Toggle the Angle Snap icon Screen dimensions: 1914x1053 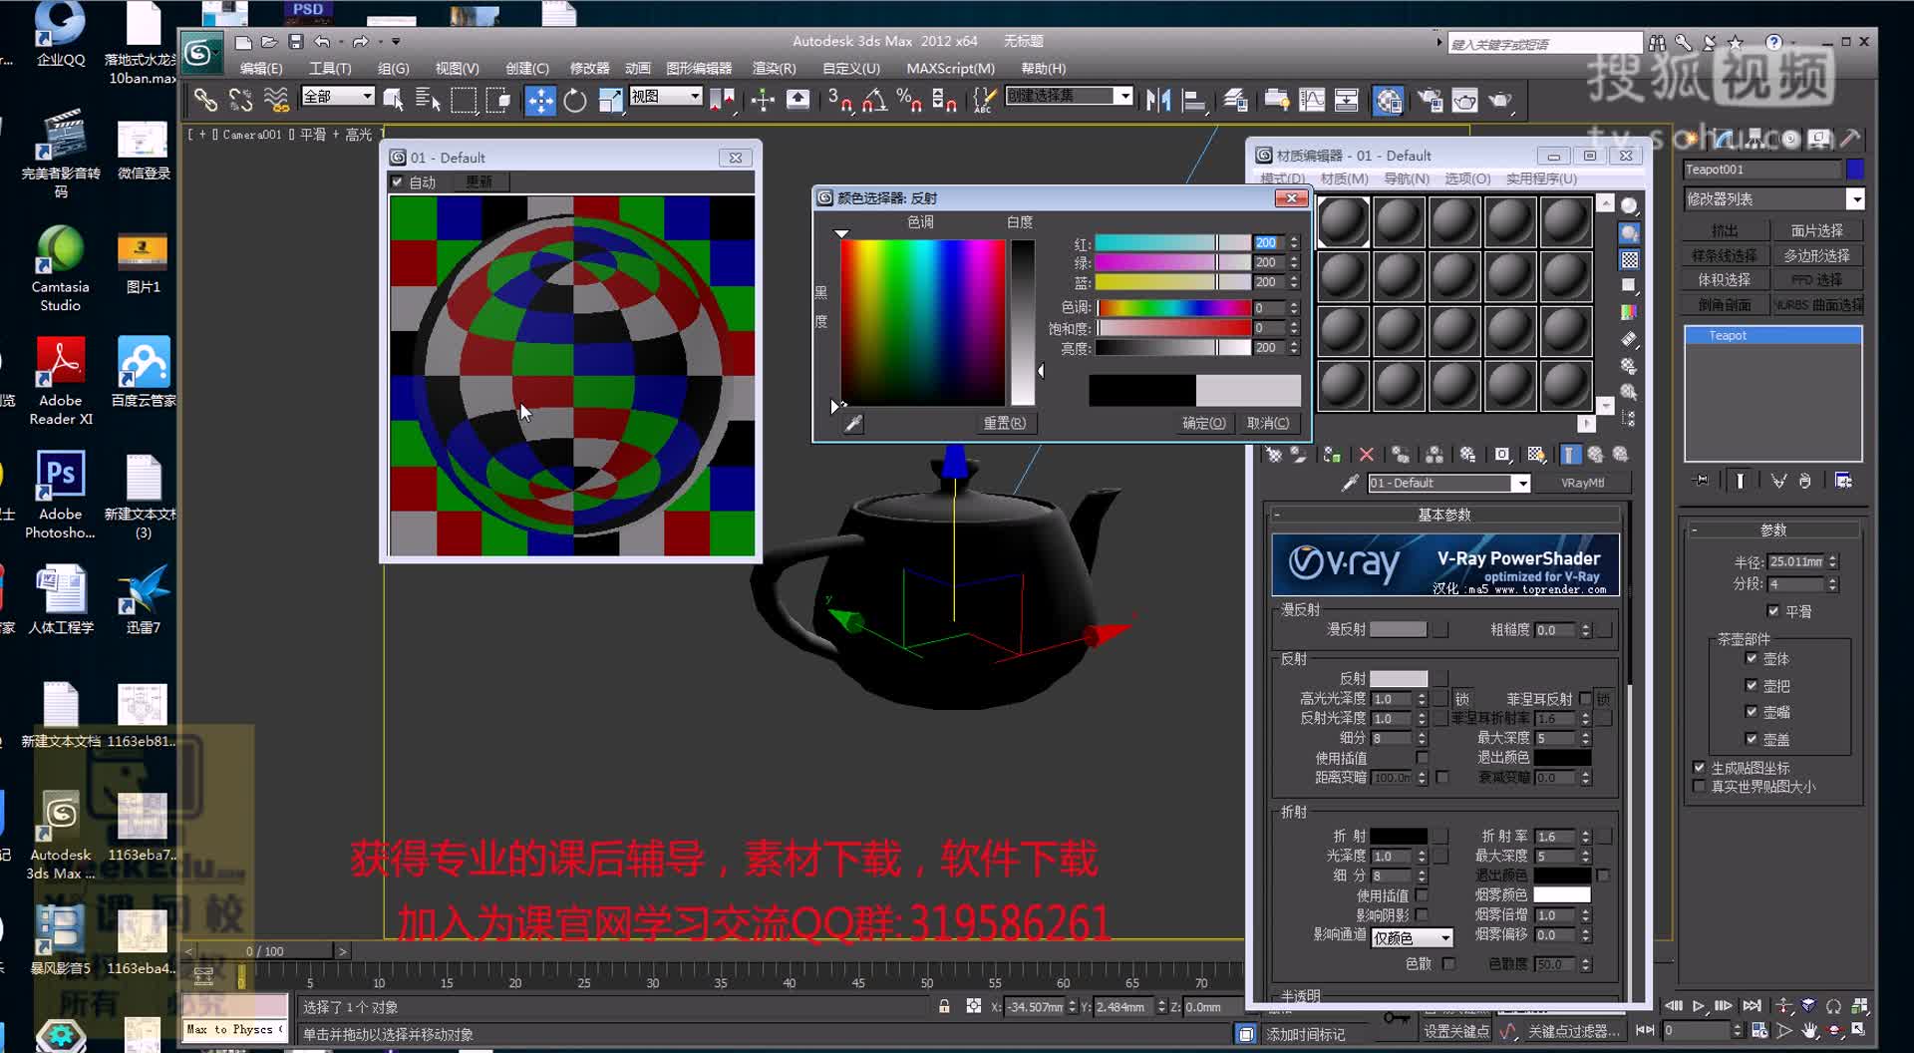pos(874,99)
